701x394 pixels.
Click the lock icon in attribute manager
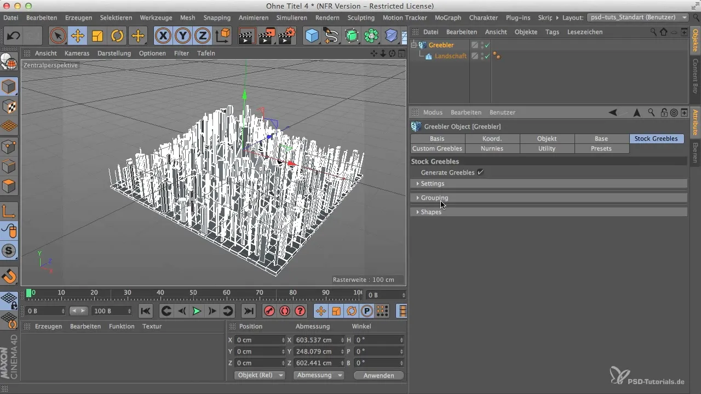click(x=664, y=112)
